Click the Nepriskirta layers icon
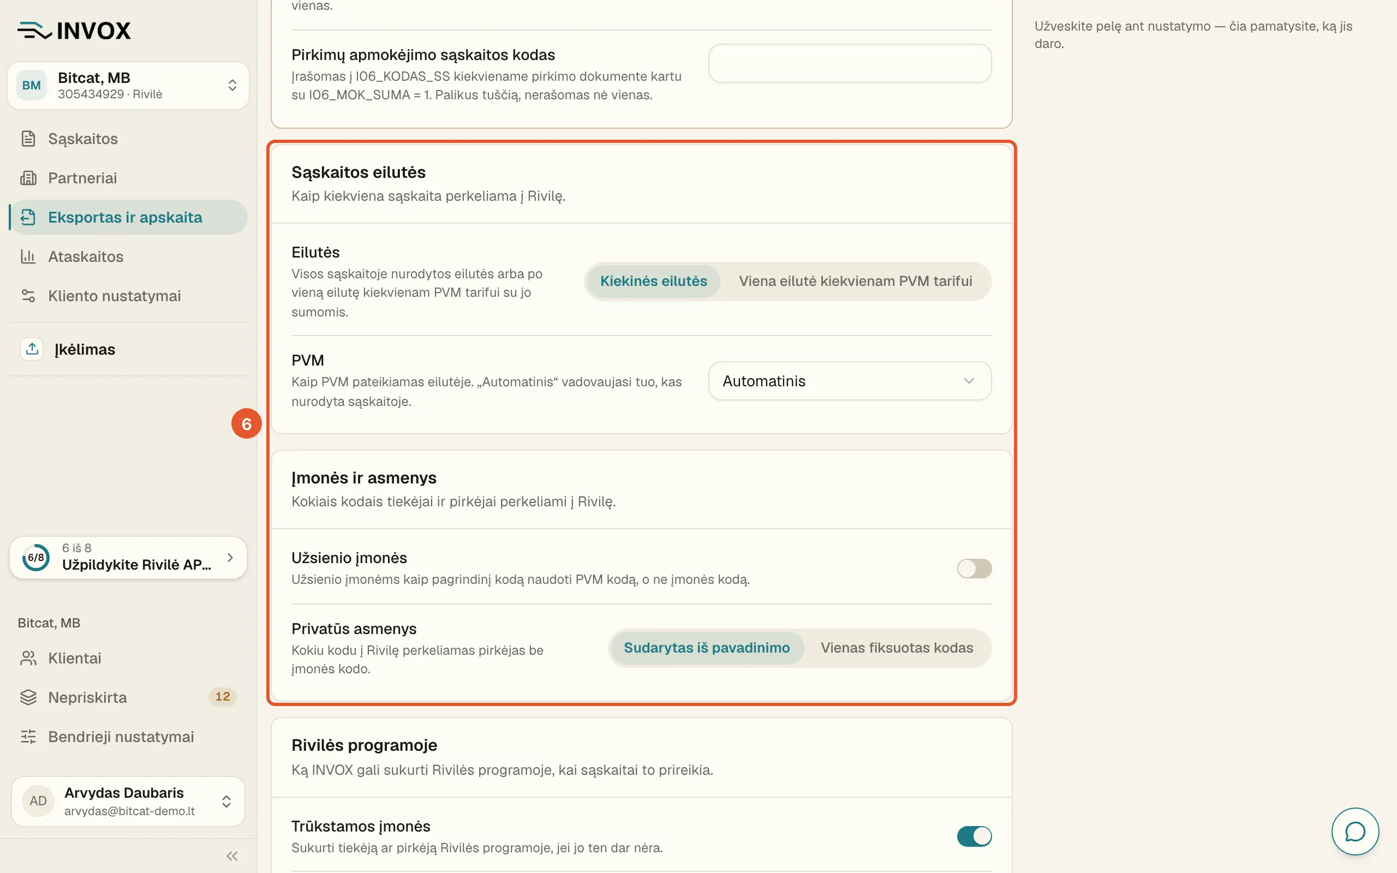This screenshot has height=873, width=1397. click(28, 697)
